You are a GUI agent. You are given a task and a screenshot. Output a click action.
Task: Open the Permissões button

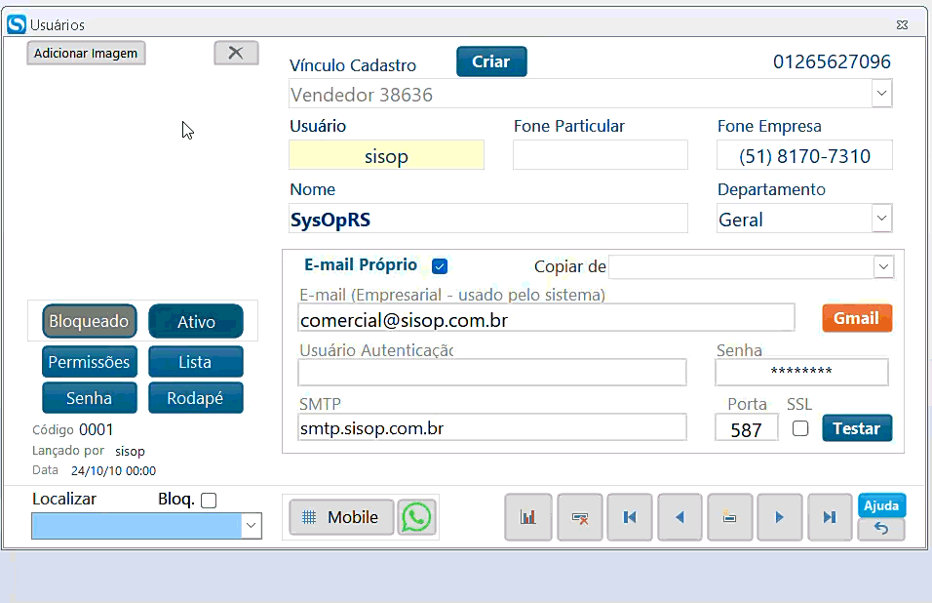pos(89,362)
